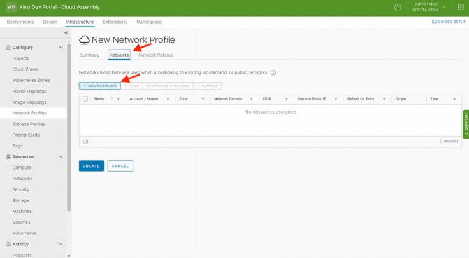Filter the Network Domain column
Viewport: 469px width, 258px height.
pos(252,99)
